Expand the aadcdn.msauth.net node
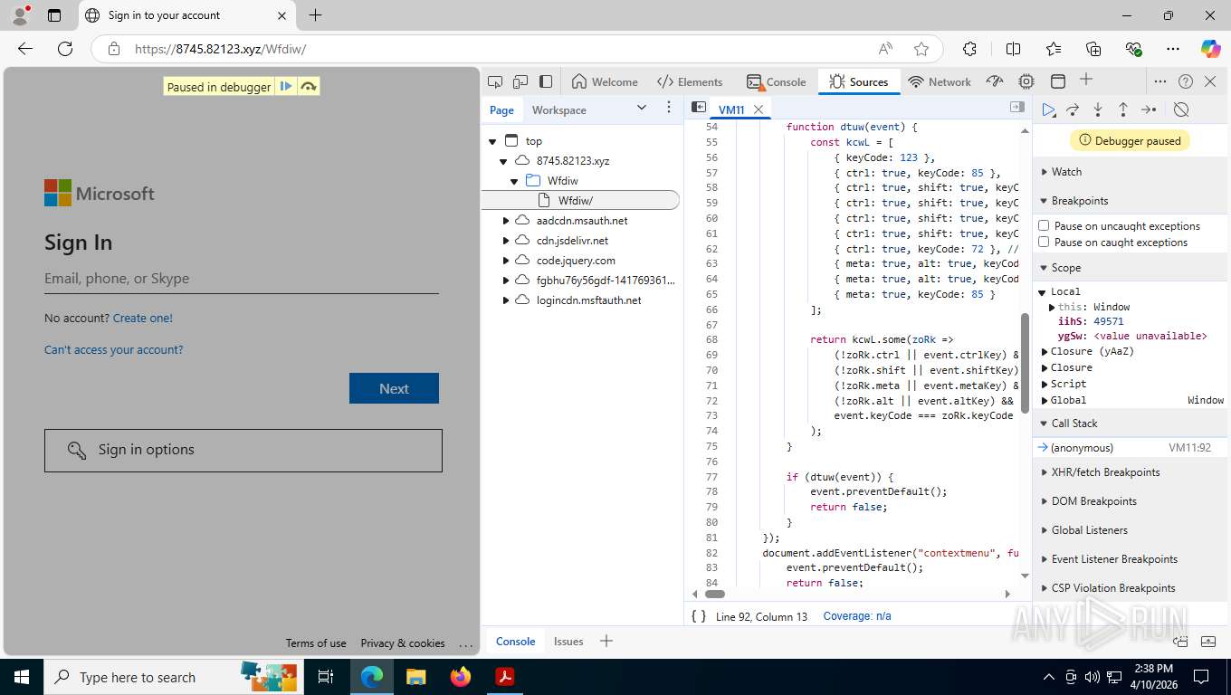 506,221
